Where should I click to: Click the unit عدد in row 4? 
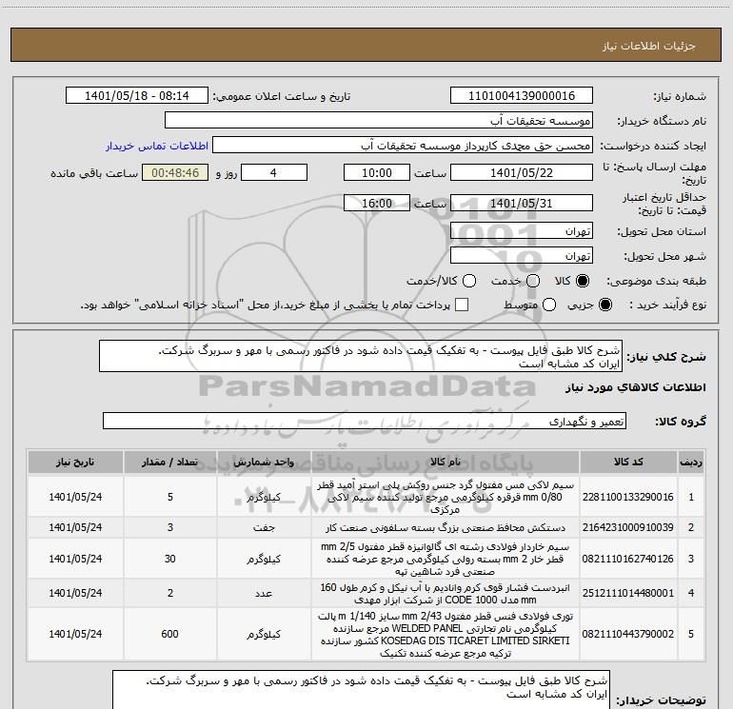[x=264, y=593]
